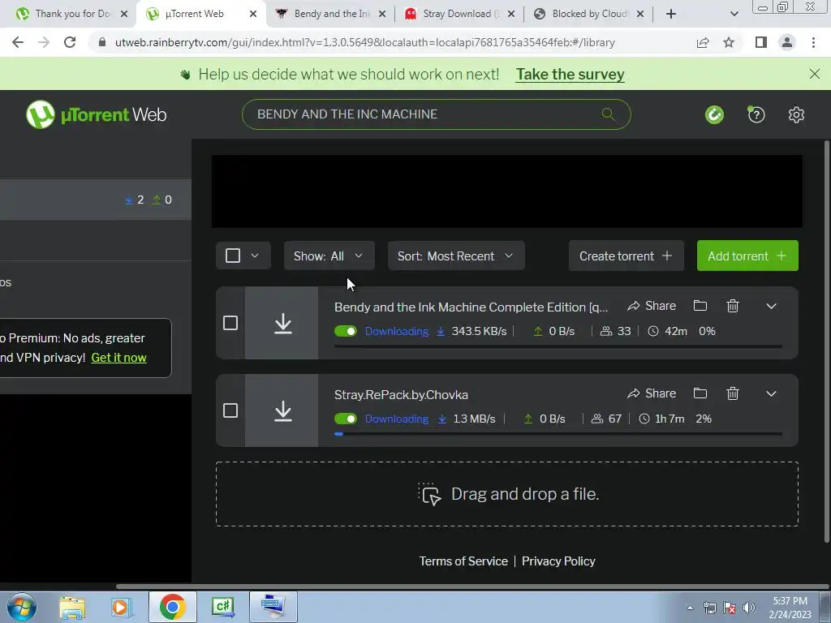831x623 pixels.
Task: Open the bulk selection dropdown arrow
Action: [x=255, y=256]
